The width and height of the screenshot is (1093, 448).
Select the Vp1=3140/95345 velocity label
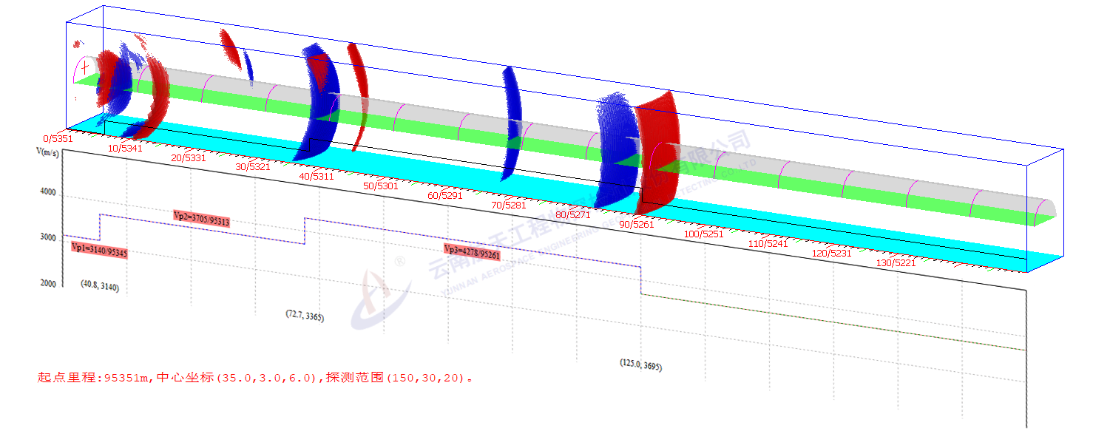click(x=99, y=250)
